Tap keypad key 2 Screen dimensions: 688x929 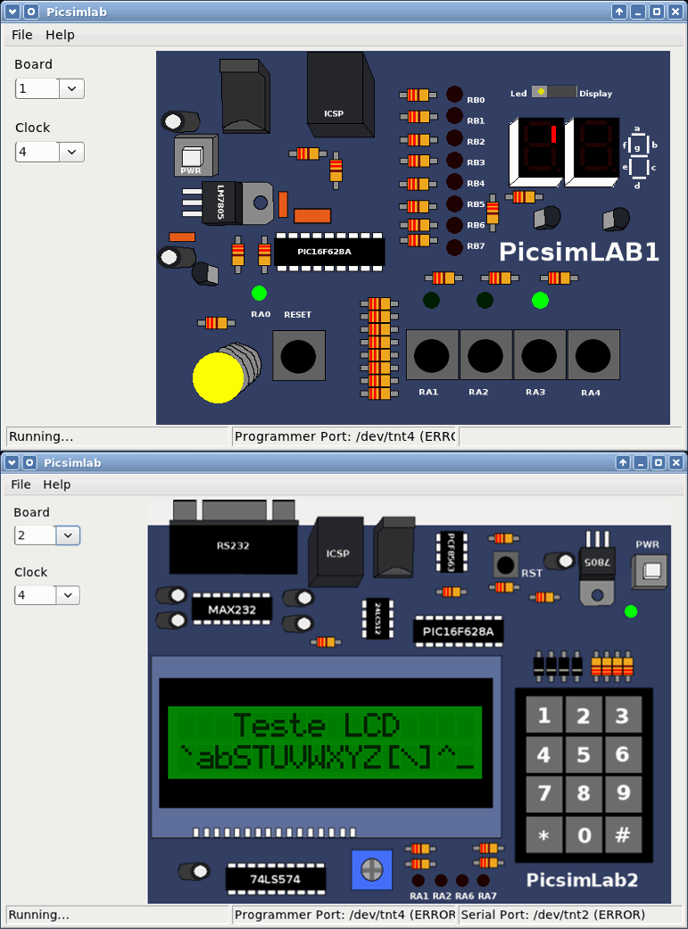point(583,716)
